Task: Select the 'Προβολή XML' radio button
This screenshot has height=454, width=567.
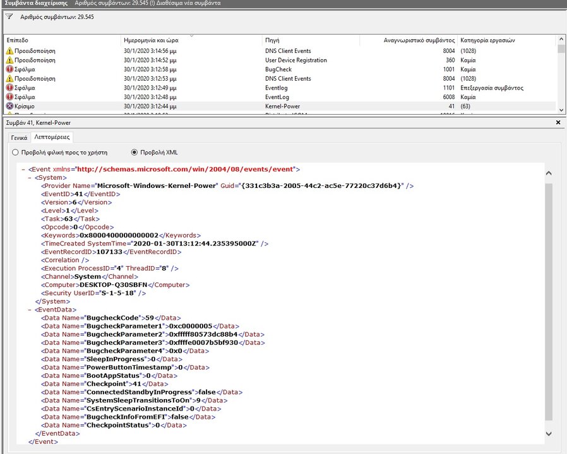Action: tap(134, 153)
